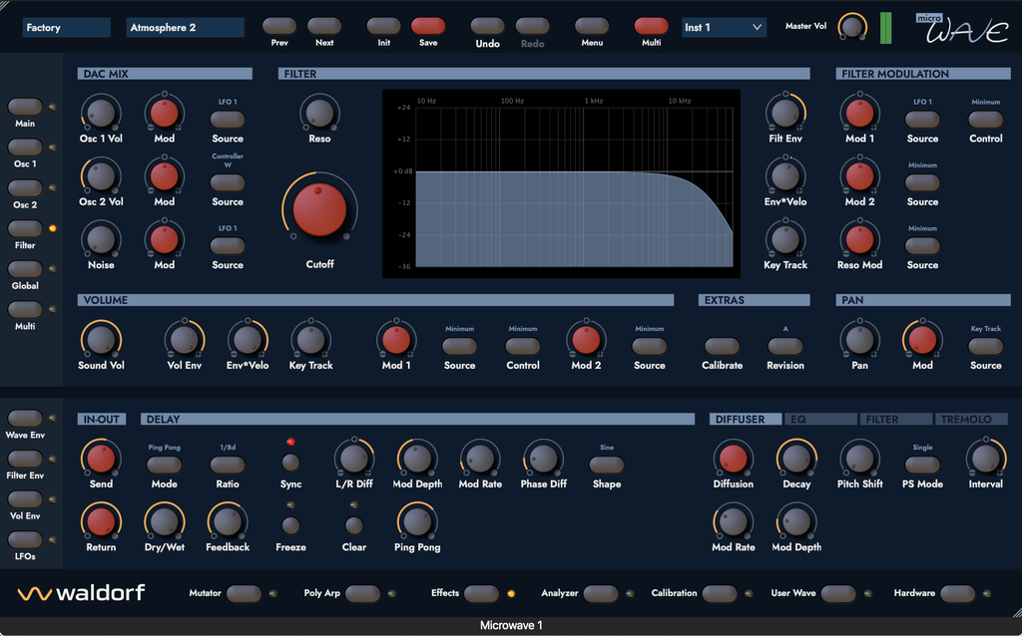Screen dimensions: 1022x636
Task: Toggle the Poly Arp switch
Action: [x=362, y=593]
